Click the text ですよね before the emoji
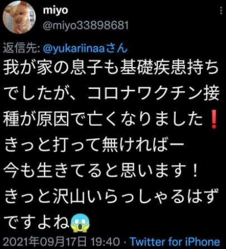Viewport: 226px width, 249px height. (x=37, y=223)
